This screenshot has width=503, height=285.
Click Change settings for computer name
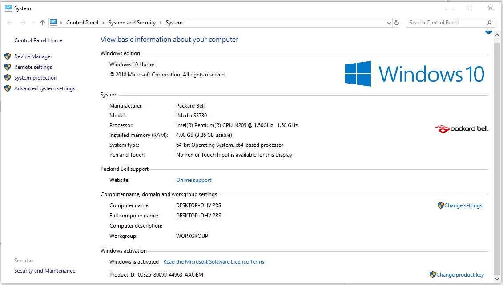tap(463, 205)
